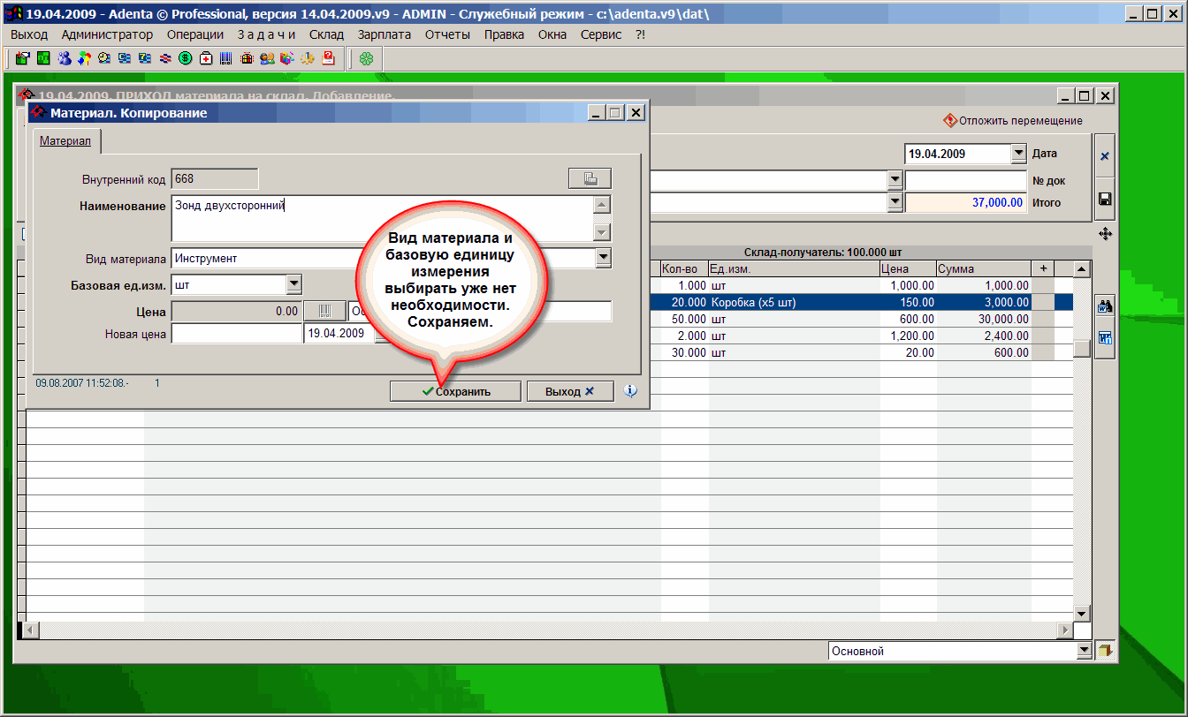Open the Базовая ед.изм. dropdown list
1188x717 pixels.
click(x=294, y=284)
